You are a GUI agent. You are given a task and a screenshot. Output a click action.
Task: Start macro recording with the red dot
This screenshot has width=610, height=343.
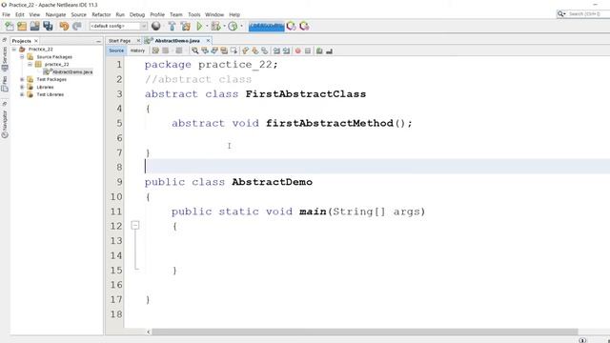(298, 50)
